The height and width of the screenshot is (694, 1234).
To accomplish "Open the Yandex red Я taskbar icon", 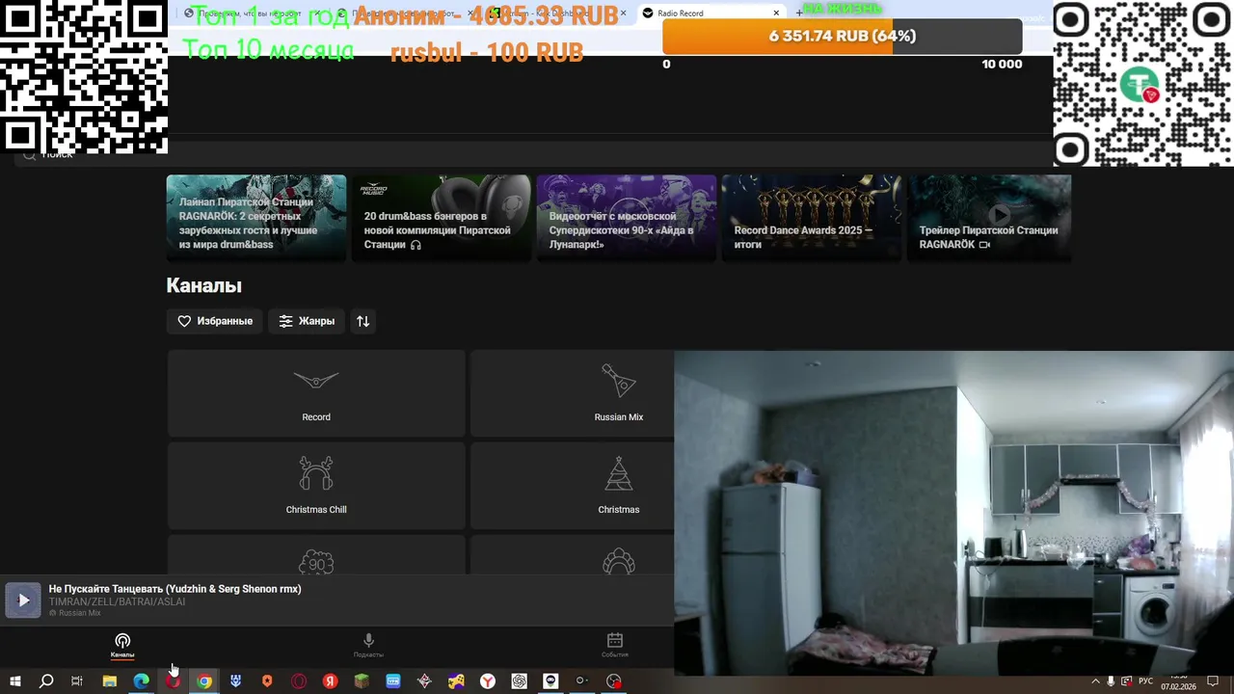I will click(x=331, y=681).
